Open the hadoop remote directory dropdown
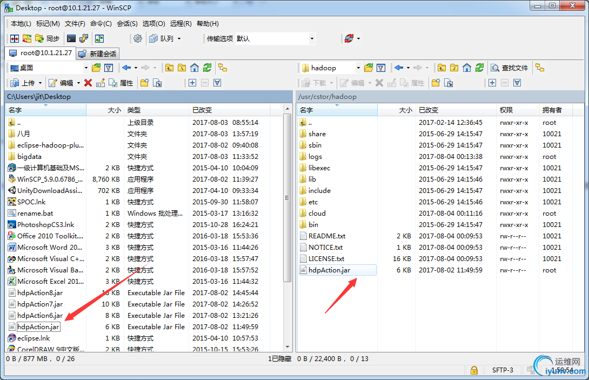Screen dimensions: 589x380 [358, 68]
